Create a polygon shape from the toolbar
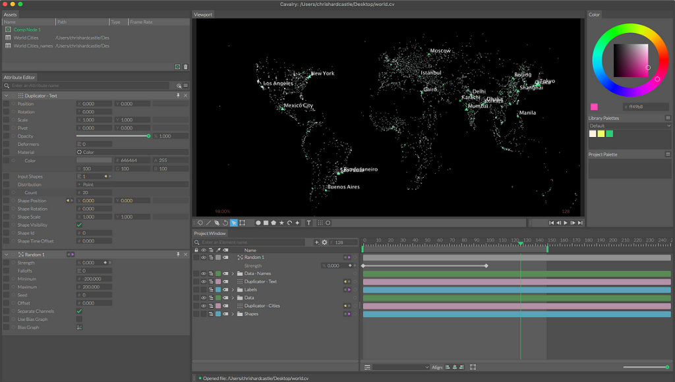675x382 pixels. 274,223
